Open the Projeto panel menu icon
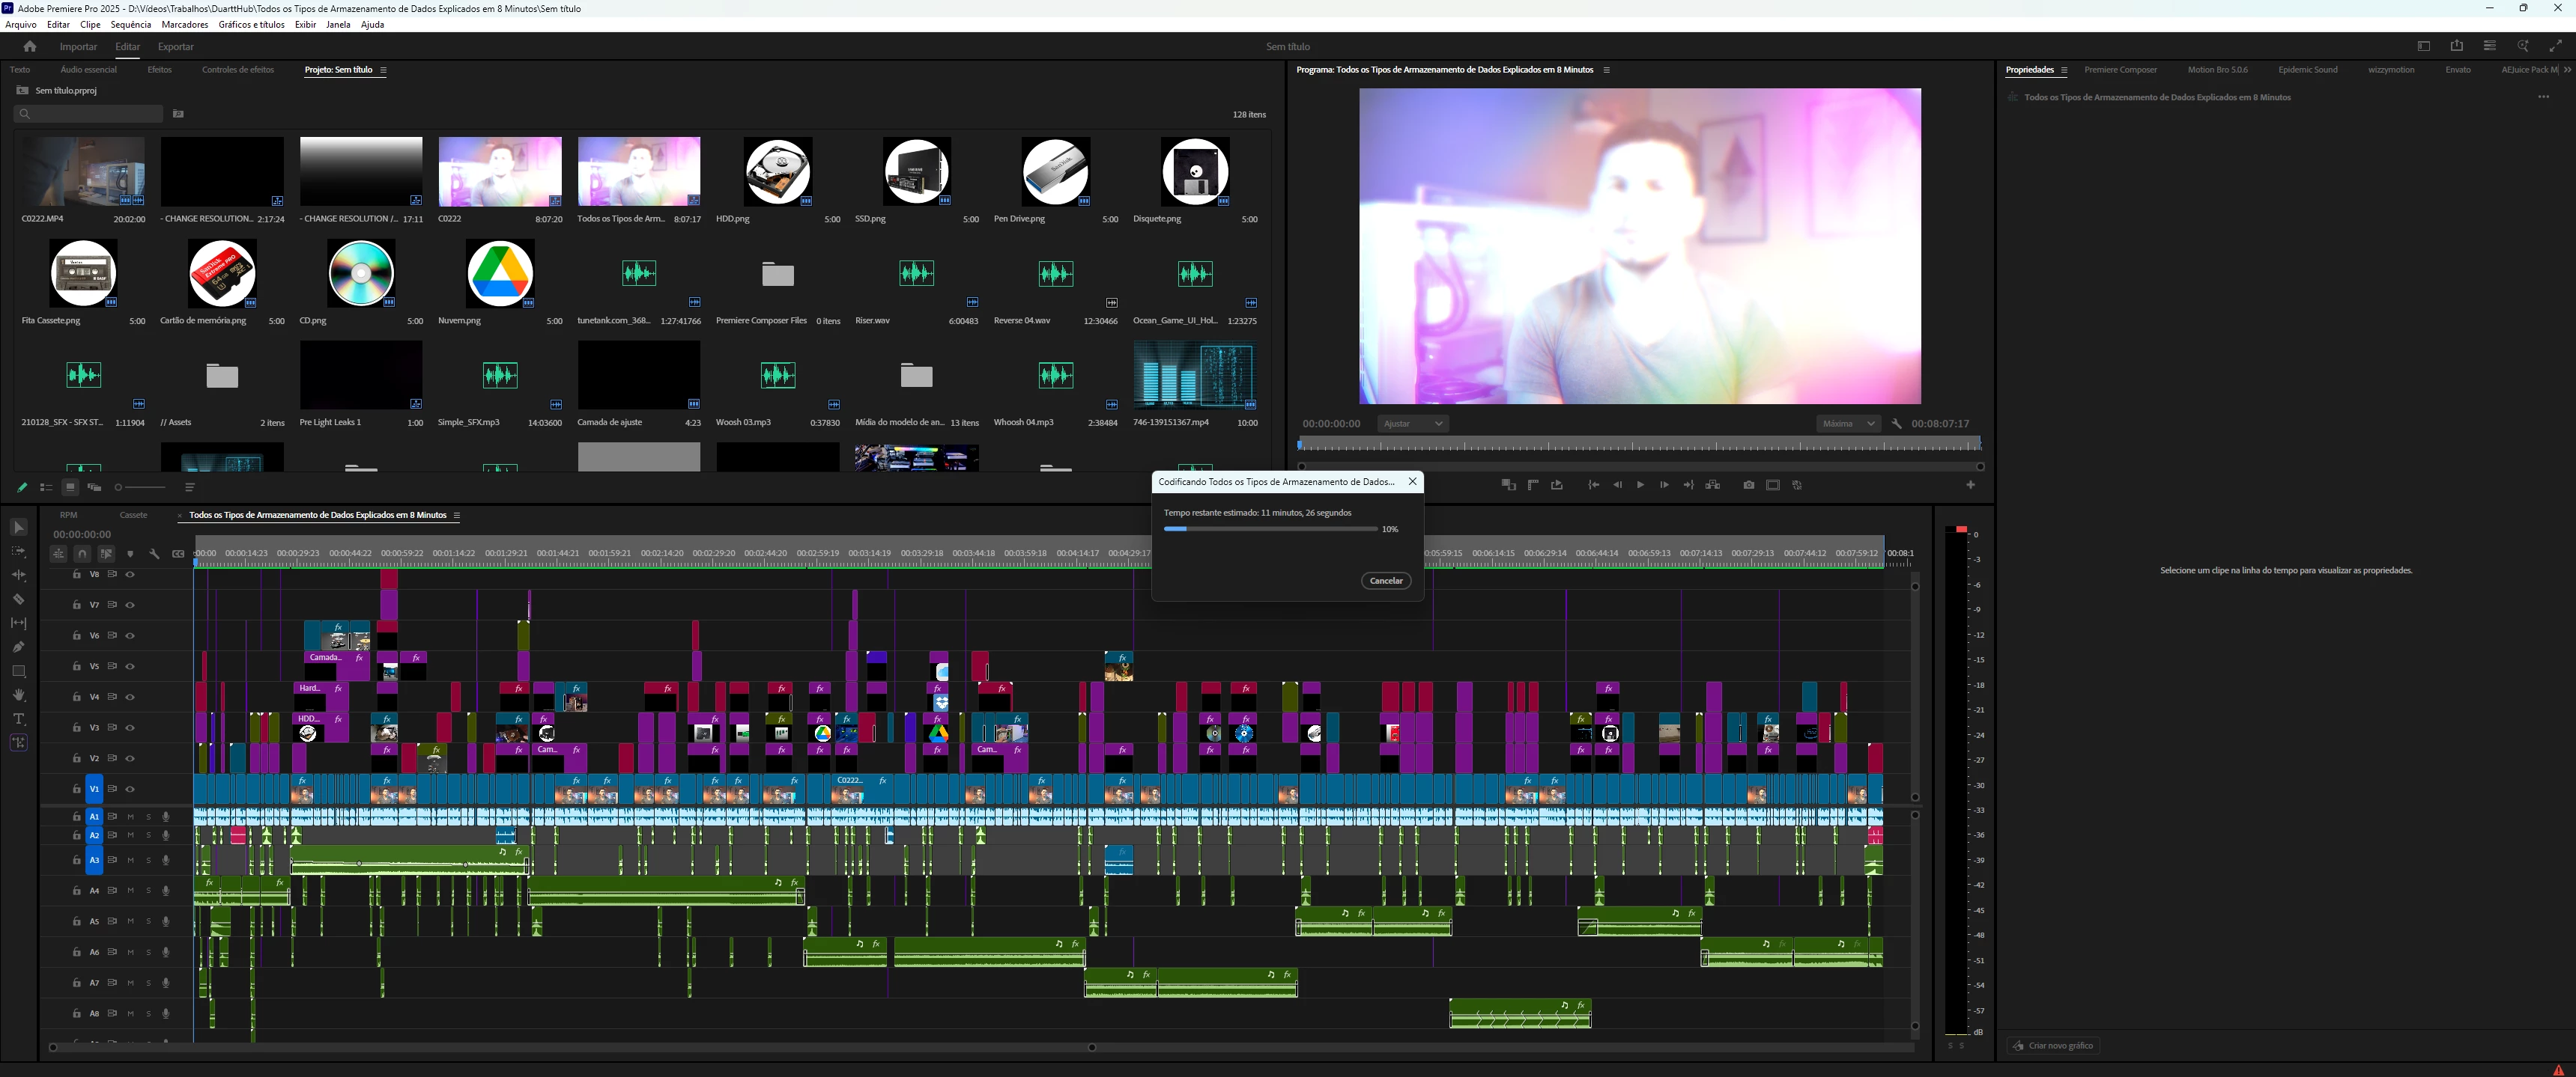The height and width of the screenshot is (1077, 2576). click(x=383, y=70)
